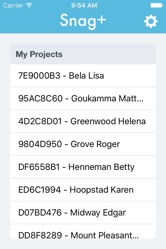Tap the 9:54 AM clock
Image resolution: width=166 pixels, height=249 pixels.
coord(84,5)
